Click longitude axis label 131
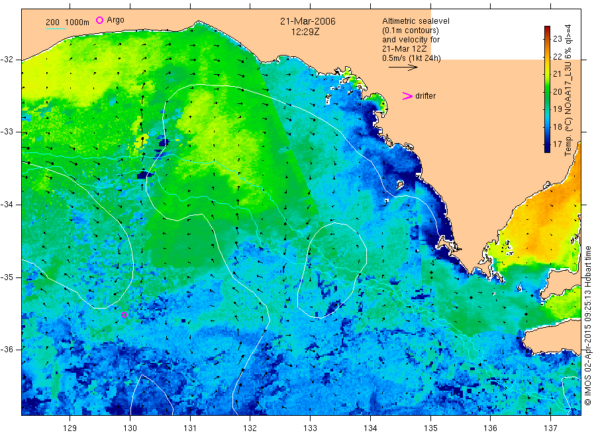Image resolution: width=596 pixels, height=437 pixels. (x=190, y=428)
